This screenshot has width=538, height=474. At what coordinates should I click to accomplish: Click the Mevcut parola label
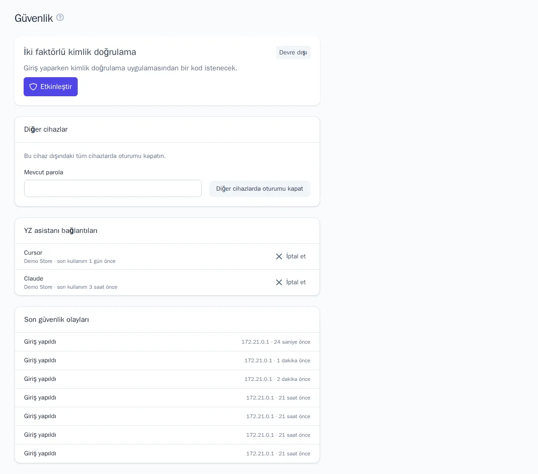(x=44, y=173)
